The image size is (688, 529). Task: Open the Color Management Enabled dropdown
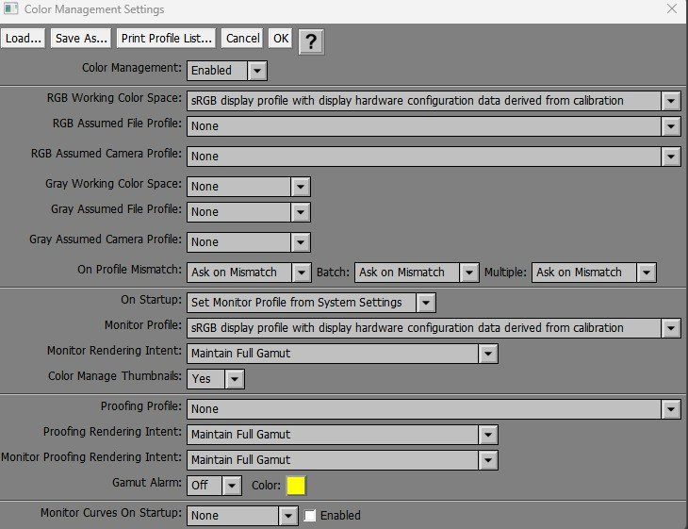tap(257, 71)
